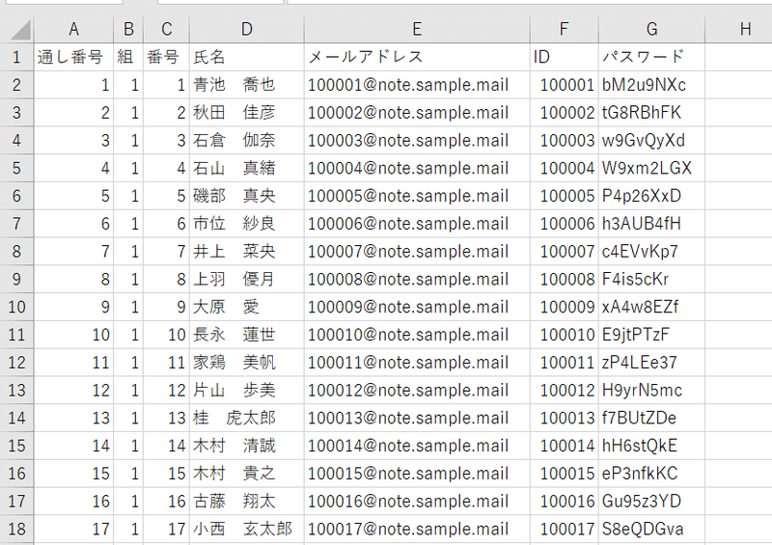Select ID cell 100005

[565, 196]
